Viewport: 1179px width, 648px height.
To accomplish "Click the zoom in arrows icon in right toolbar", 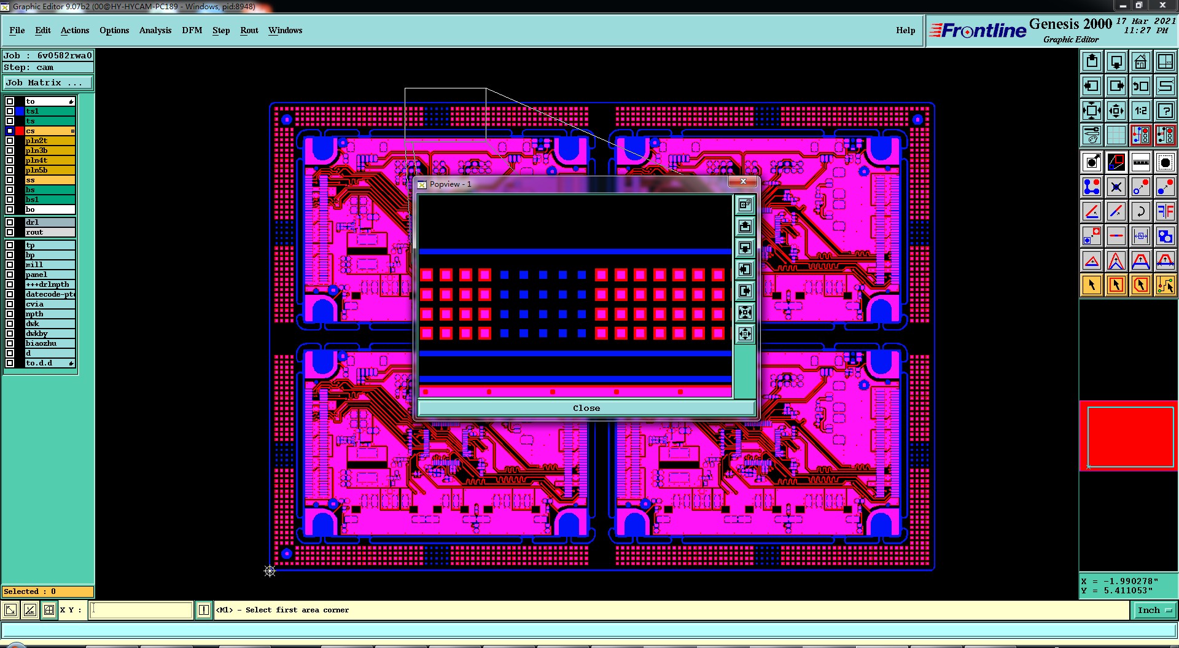I will [x=1116, y=111].
